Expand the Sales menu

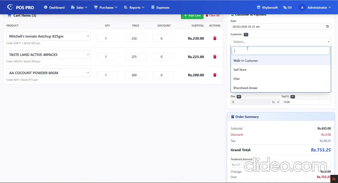pyautogui.click(x=79, y=7)
